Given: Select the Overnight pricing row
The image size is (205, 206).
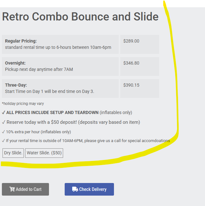Looking at the screenshot, I should coord(60,66).
